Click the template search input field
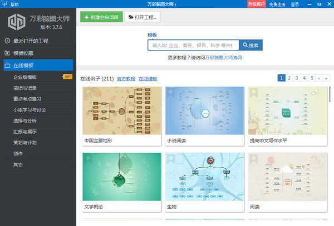Image resolution: width=334 pixels, height=226 pixels. click(x=193, y=45)
